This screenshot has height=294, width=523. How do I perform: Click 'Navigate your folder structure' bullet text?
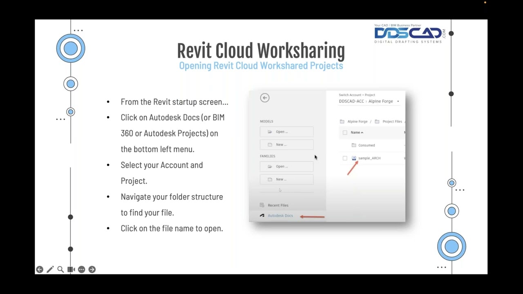(x=172, y=197)
